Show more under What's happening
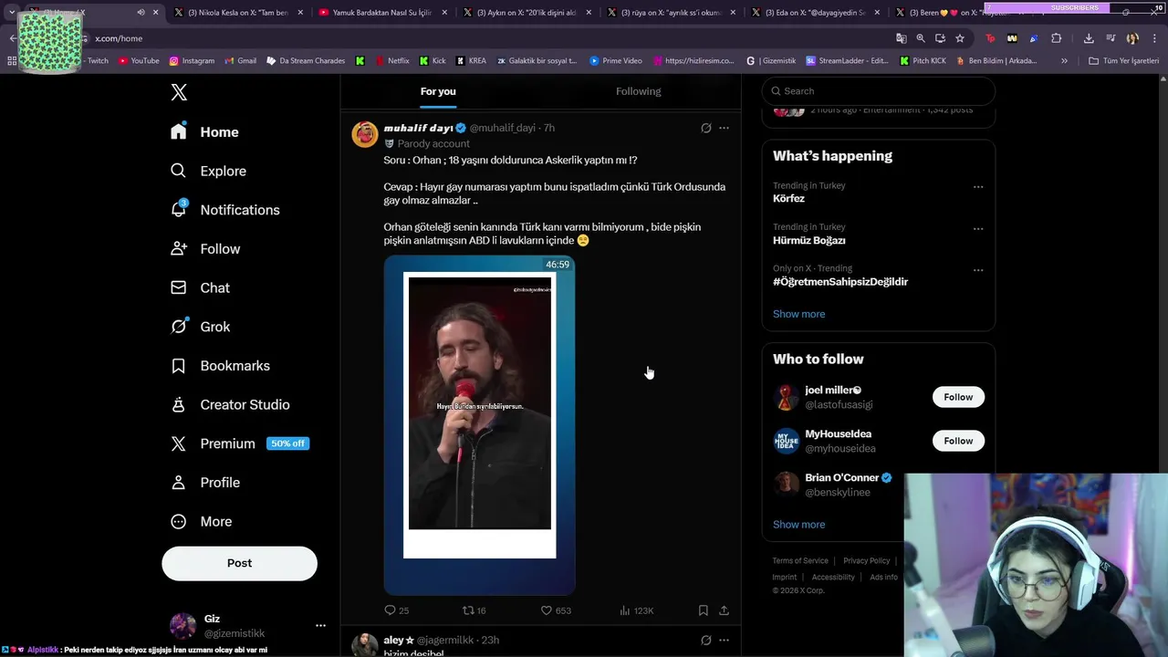The image size is (1168, 657). coord(798,314)
